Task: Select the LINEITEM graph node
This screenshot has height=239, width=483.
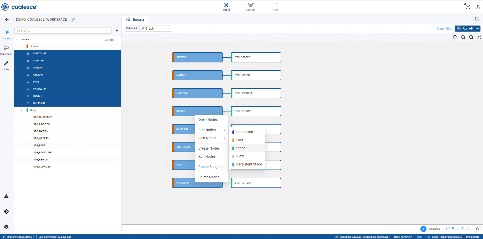Action: click(x=197, y=93)
